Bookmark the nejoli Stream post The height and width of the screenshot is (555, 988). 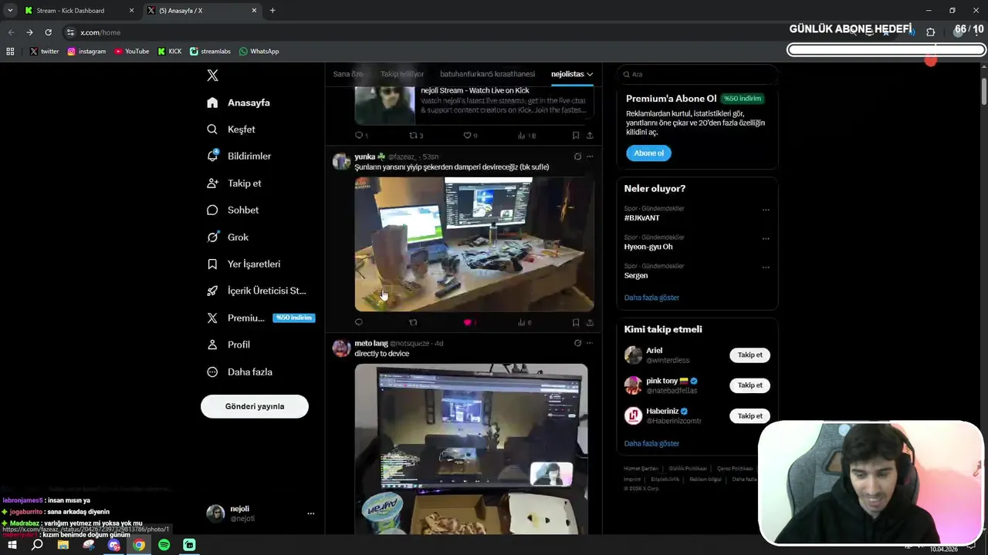pyautogui.click(x=576, y=135)
